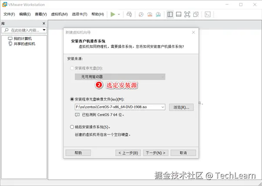This screenshot has width=262, height=186.
Task: Toggle the Show Library sidebar icon
Action: [x=170, y=14]
